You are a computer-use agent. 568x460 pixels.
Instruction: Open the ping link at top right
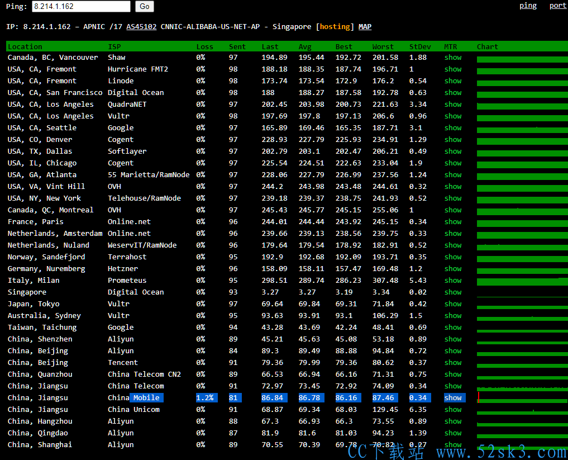click(x=528, y=6)
